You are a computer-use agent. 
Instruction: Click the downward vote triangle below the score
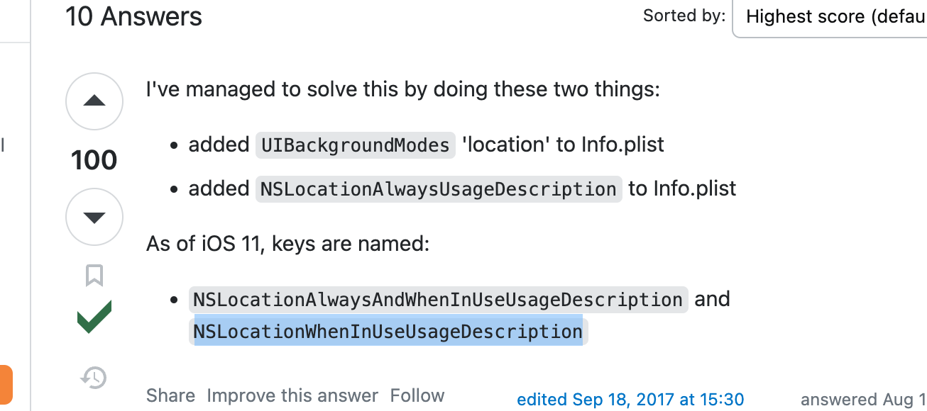pyautogui.click(x=94, y=216)
